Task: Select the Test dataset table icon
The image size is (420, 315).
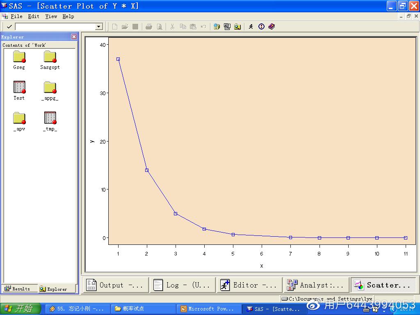Action: point(19,87)
